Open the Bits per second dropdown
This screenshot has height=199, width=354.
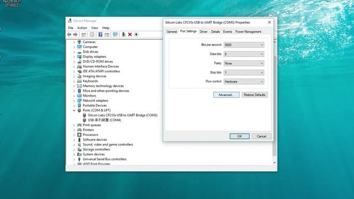point(244,45)
